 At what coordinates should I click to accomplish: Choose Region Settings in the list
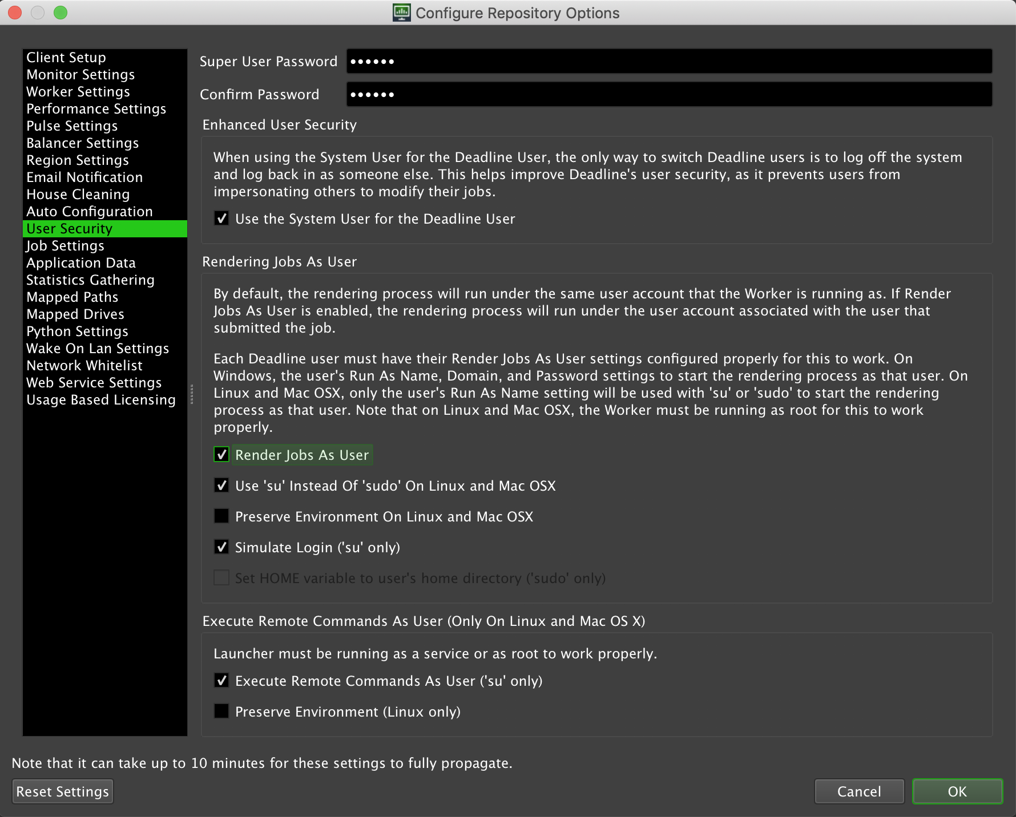point(105,160)
